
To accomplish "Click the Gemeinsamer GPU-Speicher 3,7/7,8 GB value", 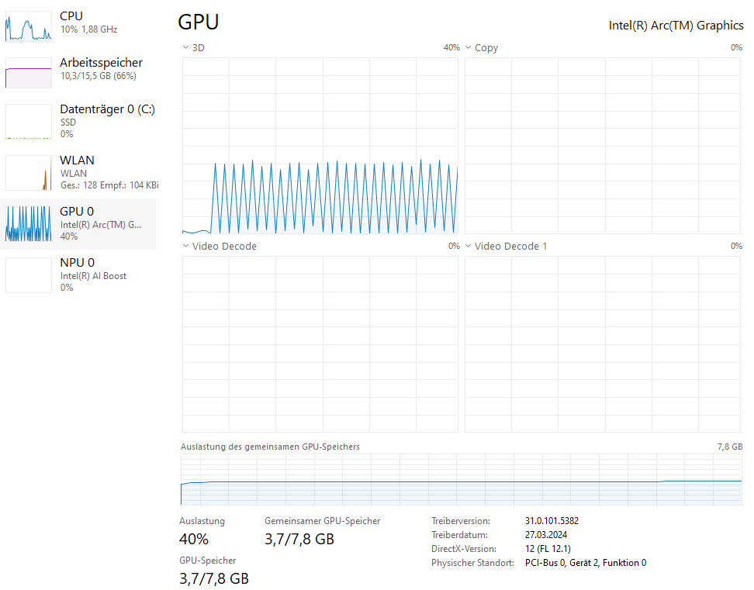I will click(x=299, y=539).
